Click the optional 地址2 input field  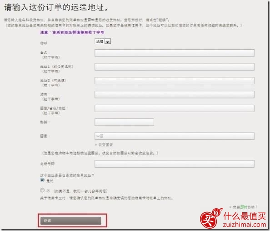coord(175,81)
